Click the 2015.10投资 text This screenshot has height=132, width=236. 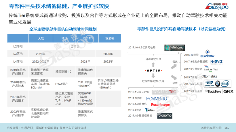[x=191, y=55]
